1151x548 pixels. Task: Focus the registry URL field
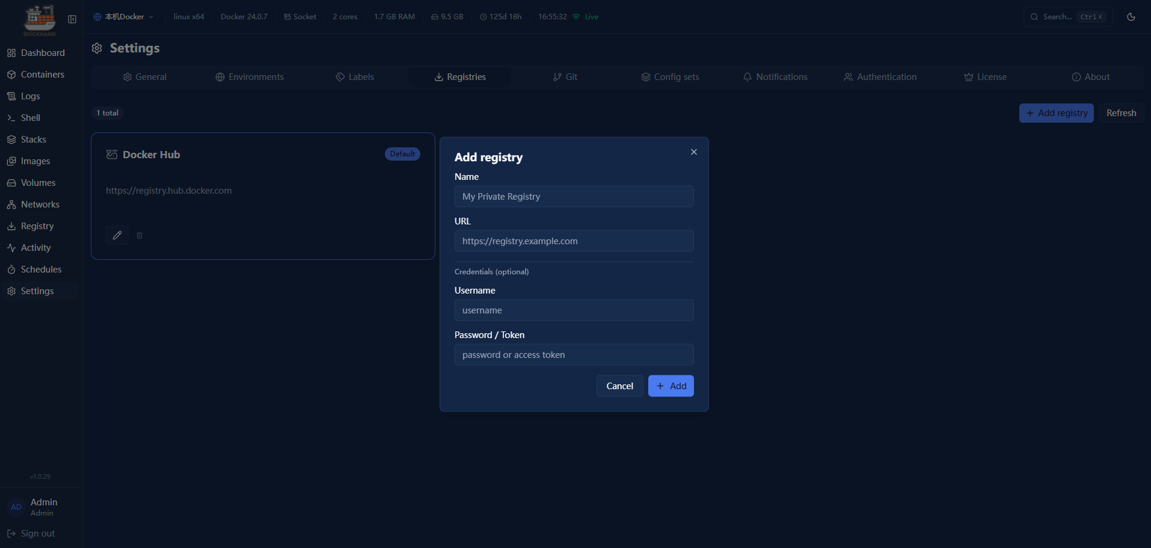point(574,241)
